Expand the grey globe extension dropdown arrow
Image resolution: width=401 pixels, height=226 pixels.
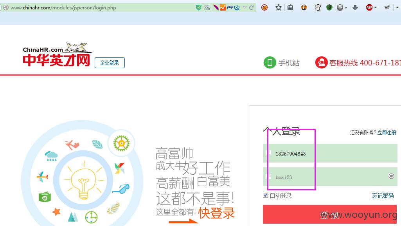(x=346, y=8)
